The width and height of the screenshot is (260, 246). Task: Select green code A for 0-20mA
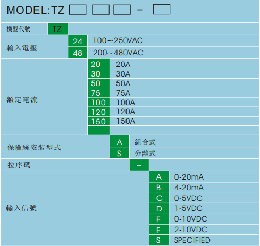pos(159,176)
